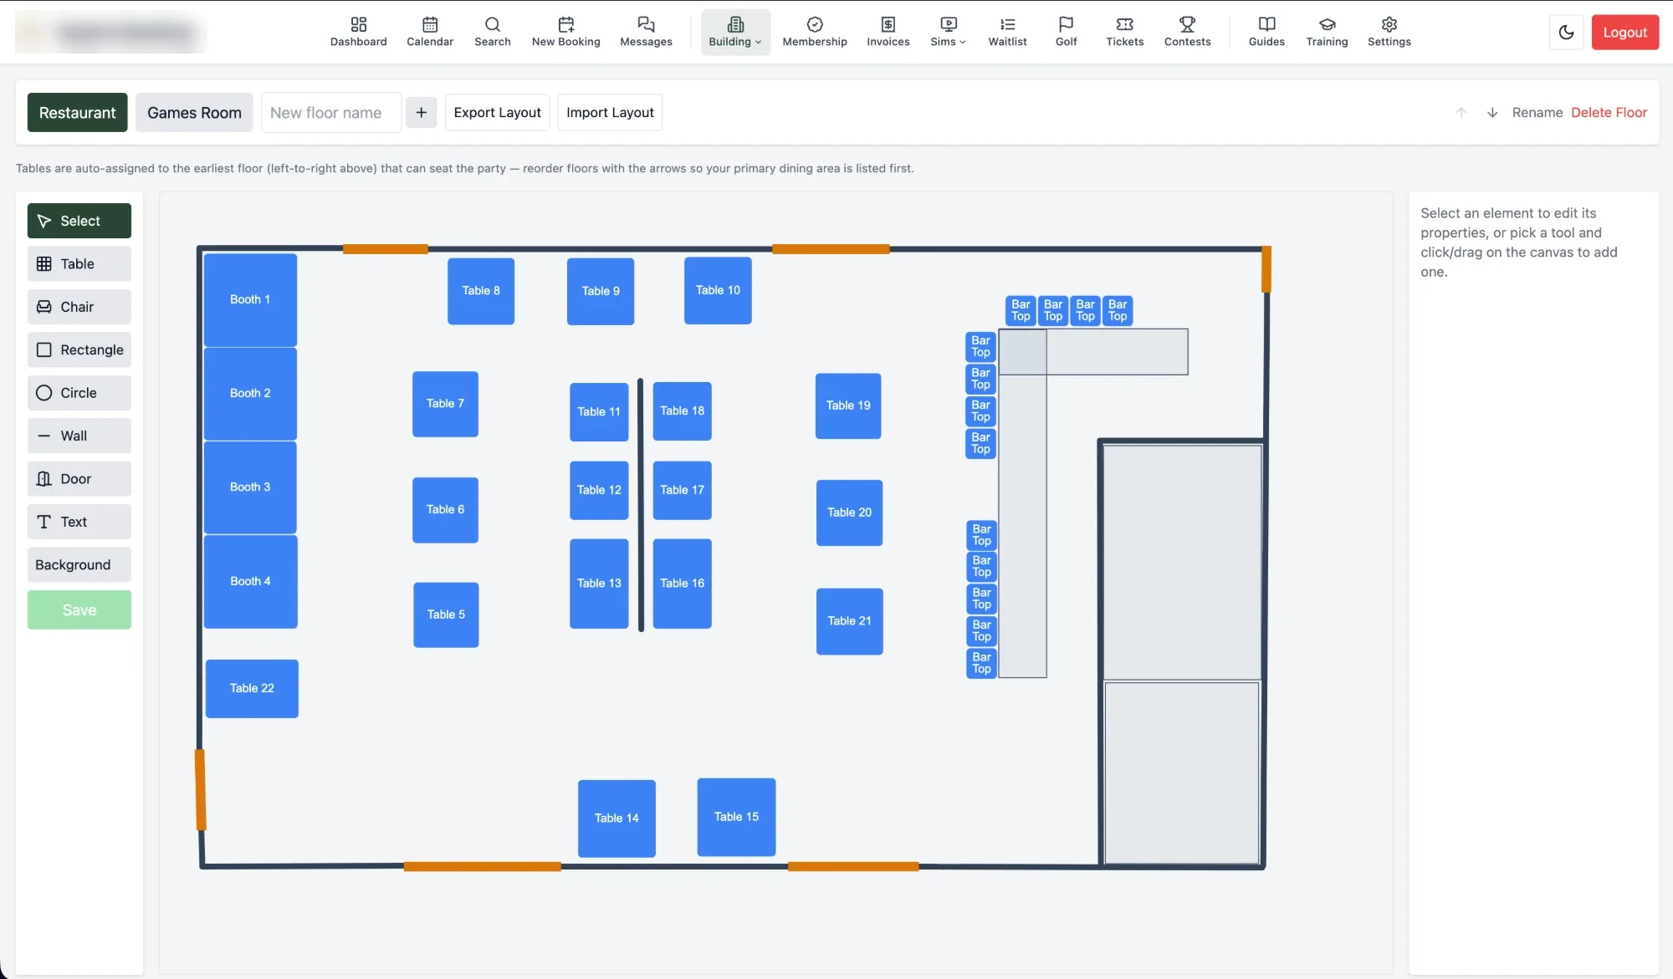This screenshot has width=1673, height=979.
Task: Add a new floor with the plus button
Action: click(421, 112)
